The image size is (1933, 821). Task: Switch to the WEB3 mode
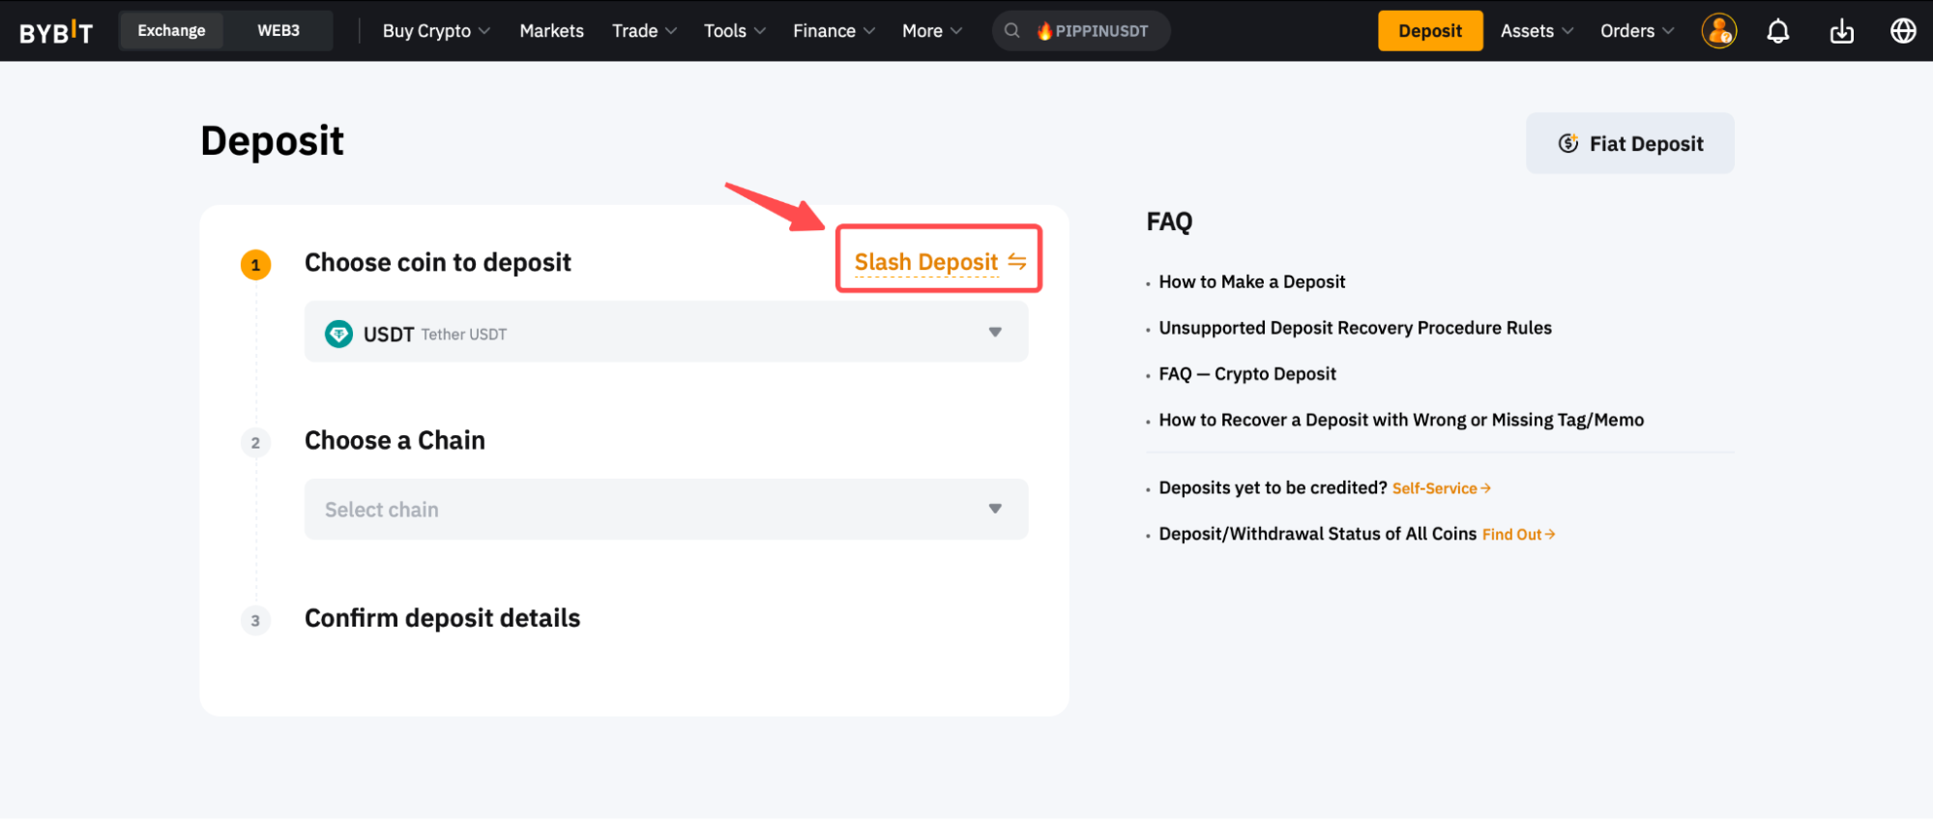(x=278, y=31)
